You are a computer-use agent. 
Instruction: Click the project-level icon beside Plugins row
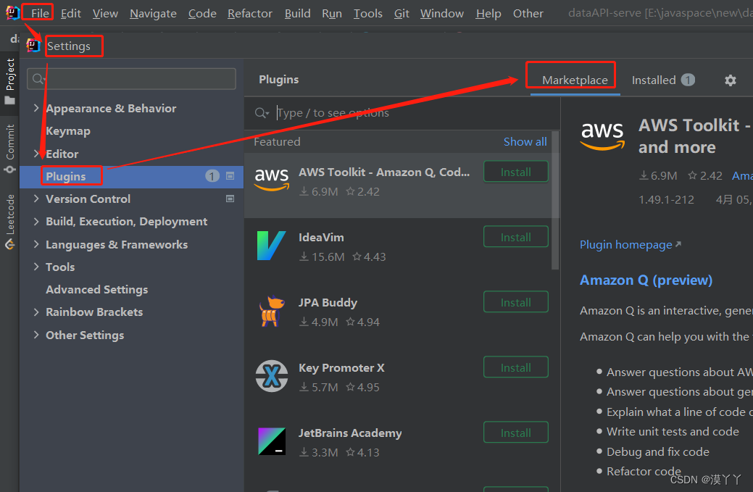coord(230,176)
